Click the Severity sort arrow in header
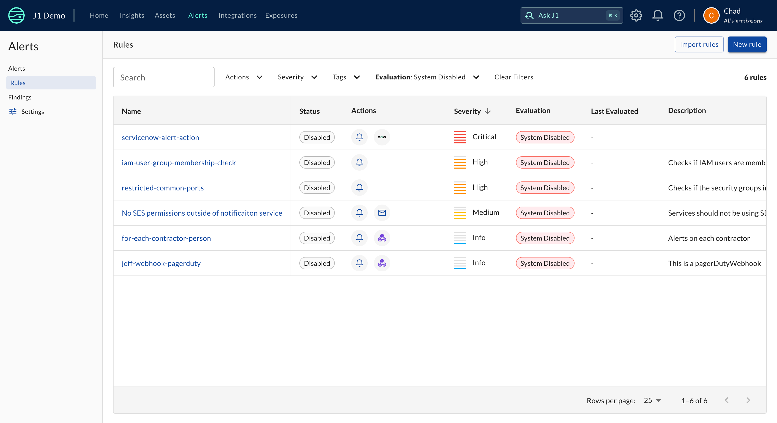Image resolution: width=777 pixels, height=423 pixels. (488, 111)
